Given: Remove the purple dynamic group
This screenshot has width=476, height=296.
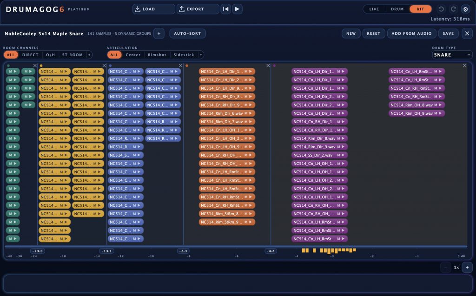Looking at the screenshot, I should pos(464,66).
